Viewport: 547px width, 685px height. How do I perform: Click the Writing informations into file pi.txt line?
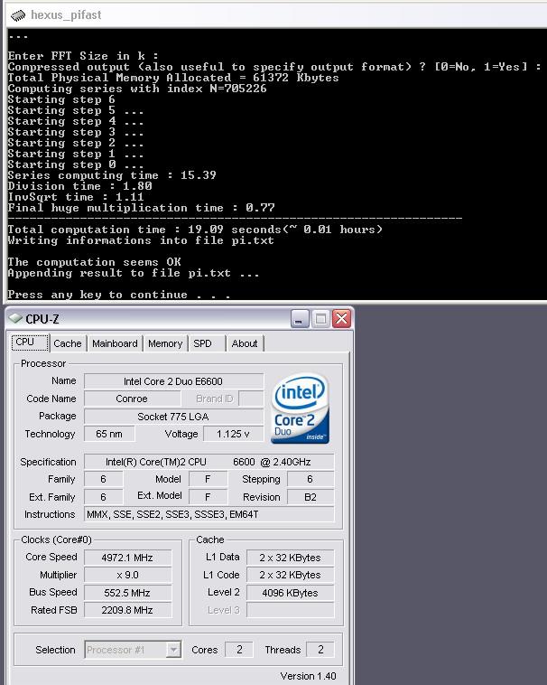point(141,240)
